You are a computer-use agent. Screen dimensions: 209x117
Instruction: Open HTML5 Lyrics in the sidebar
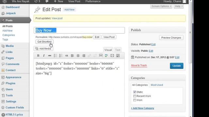[14, 115]
